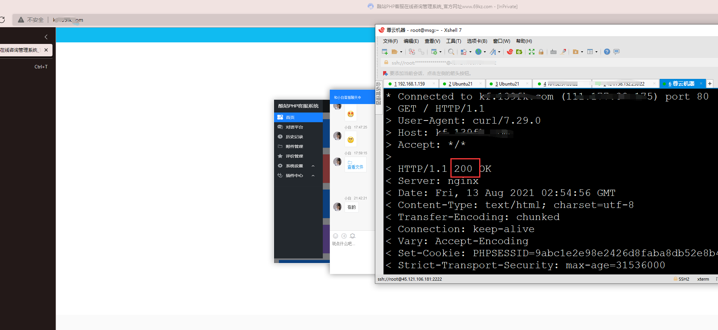The height and width of the screenshot is (330, 718).
Task: Click the pane Layout icon in Xshell toolbar
Action: click(x=590, y=52)
